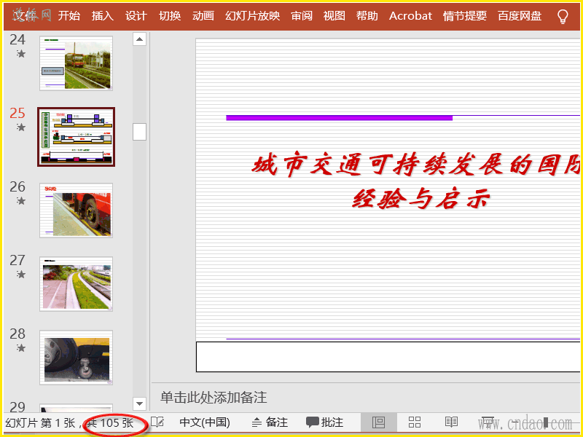The width and height of the screenshot is (583, 437).
Task: Open the 帮助 tab
Action: (367, 16)
